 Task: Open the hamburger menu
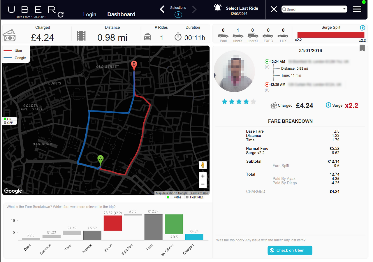pos(357,9)
